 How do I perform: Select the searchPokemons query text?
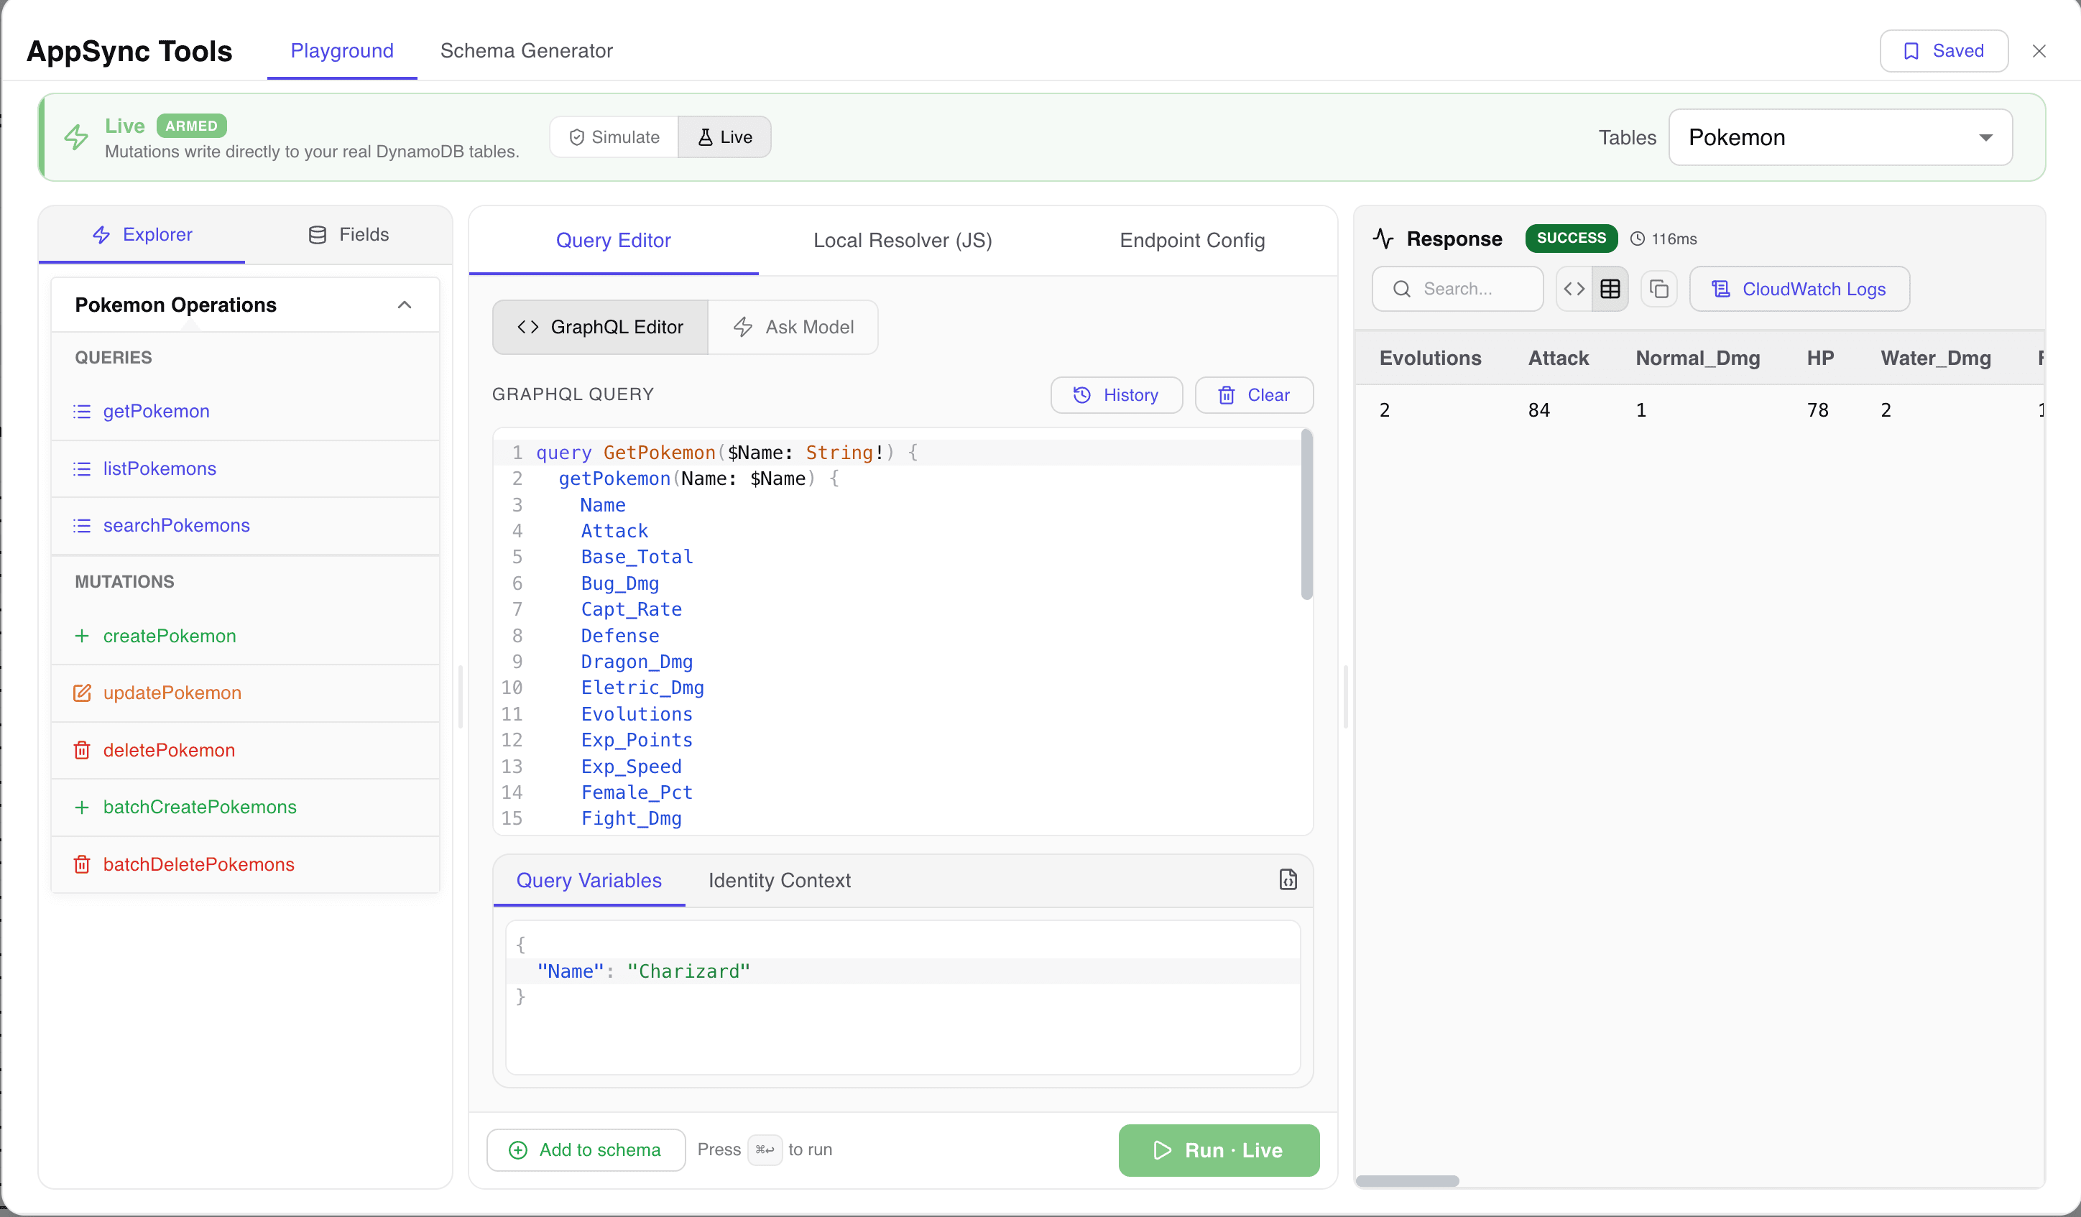176,526
